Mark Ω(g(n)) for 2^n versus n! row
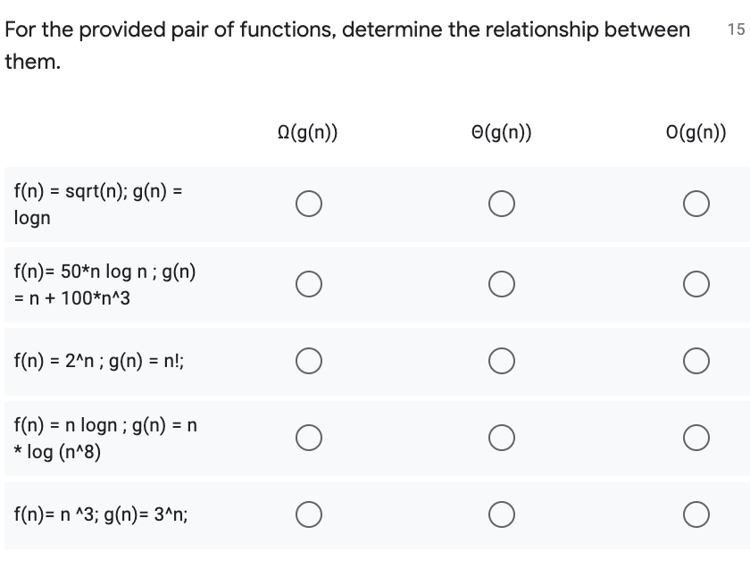This screenshot has height=577, width=750. tap(309, 361)
